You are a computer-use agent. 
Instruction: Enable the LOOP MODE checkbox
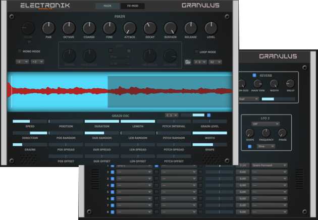tap(196, 51)
